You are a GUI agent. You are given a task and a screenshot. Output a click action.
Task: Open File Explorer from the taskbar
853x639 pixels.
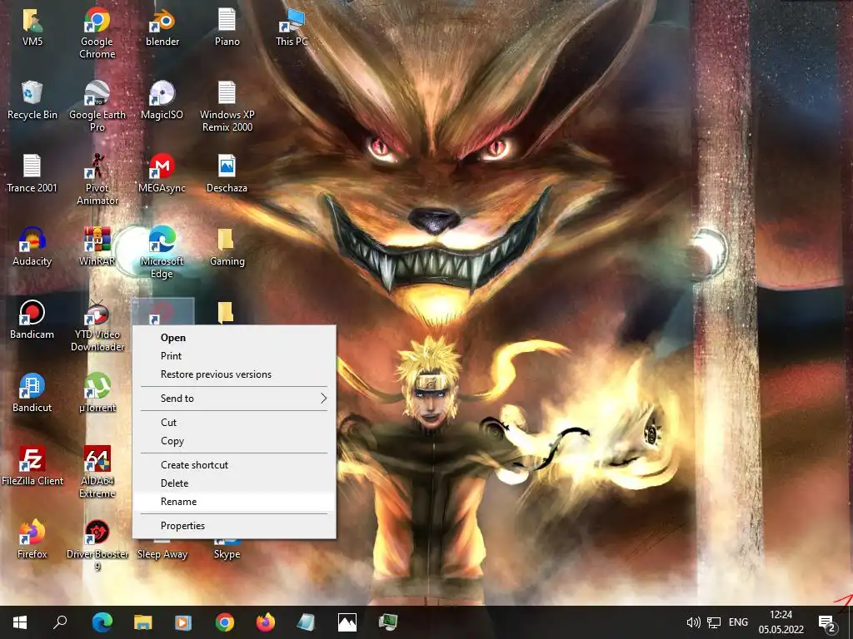pos(142,622)
